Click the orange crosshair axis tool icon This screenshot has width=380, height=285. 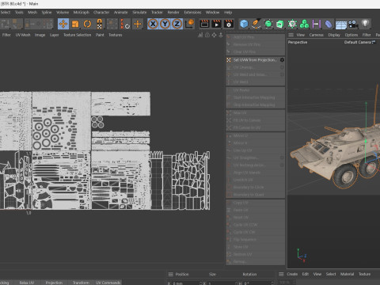pos(138,24)
